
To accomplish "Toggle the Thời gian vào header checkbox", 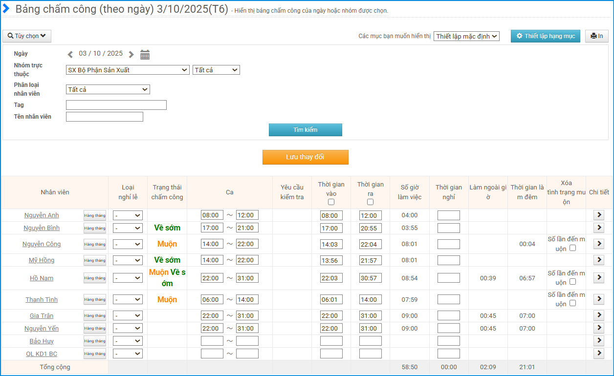I will pos(331,202).
